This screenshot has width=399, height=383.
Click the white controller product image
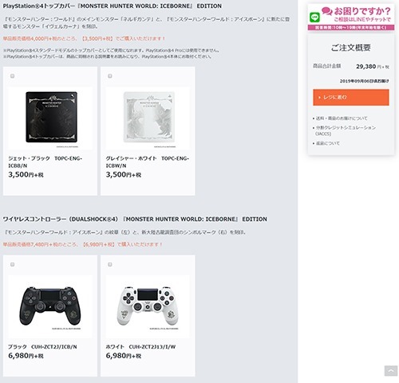(148, 306)
